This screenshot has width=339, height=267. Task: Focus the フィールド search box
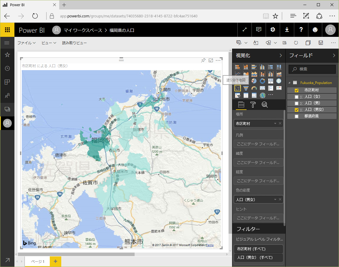(312, 69)
